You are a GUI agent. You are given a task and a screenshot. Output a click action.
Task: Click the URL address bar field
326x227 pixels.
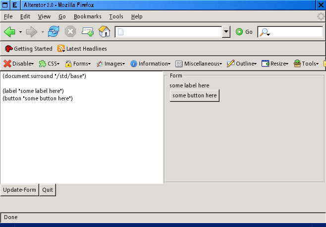168,32
